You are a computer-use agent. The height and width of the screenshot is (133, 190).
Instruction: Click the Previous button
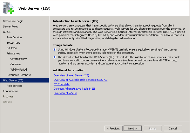114,128
